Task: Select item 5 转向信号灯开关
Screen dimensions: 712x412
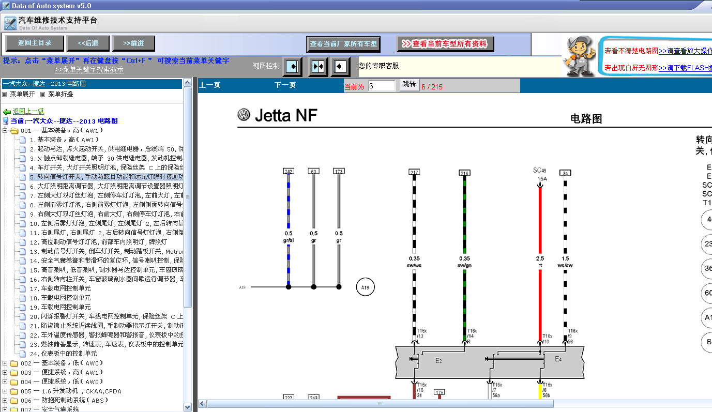Action: 106,177
